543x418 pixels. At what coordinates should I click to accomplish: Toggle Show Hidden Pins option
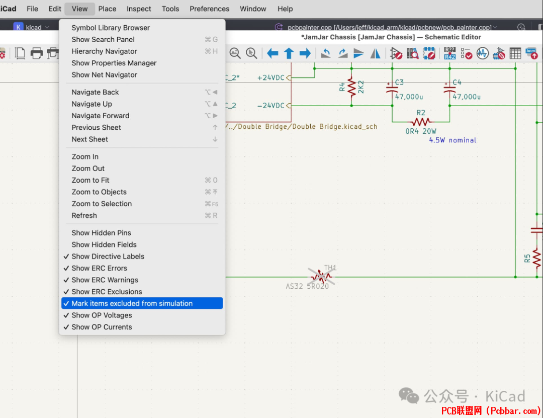click(x=142, y=233)
